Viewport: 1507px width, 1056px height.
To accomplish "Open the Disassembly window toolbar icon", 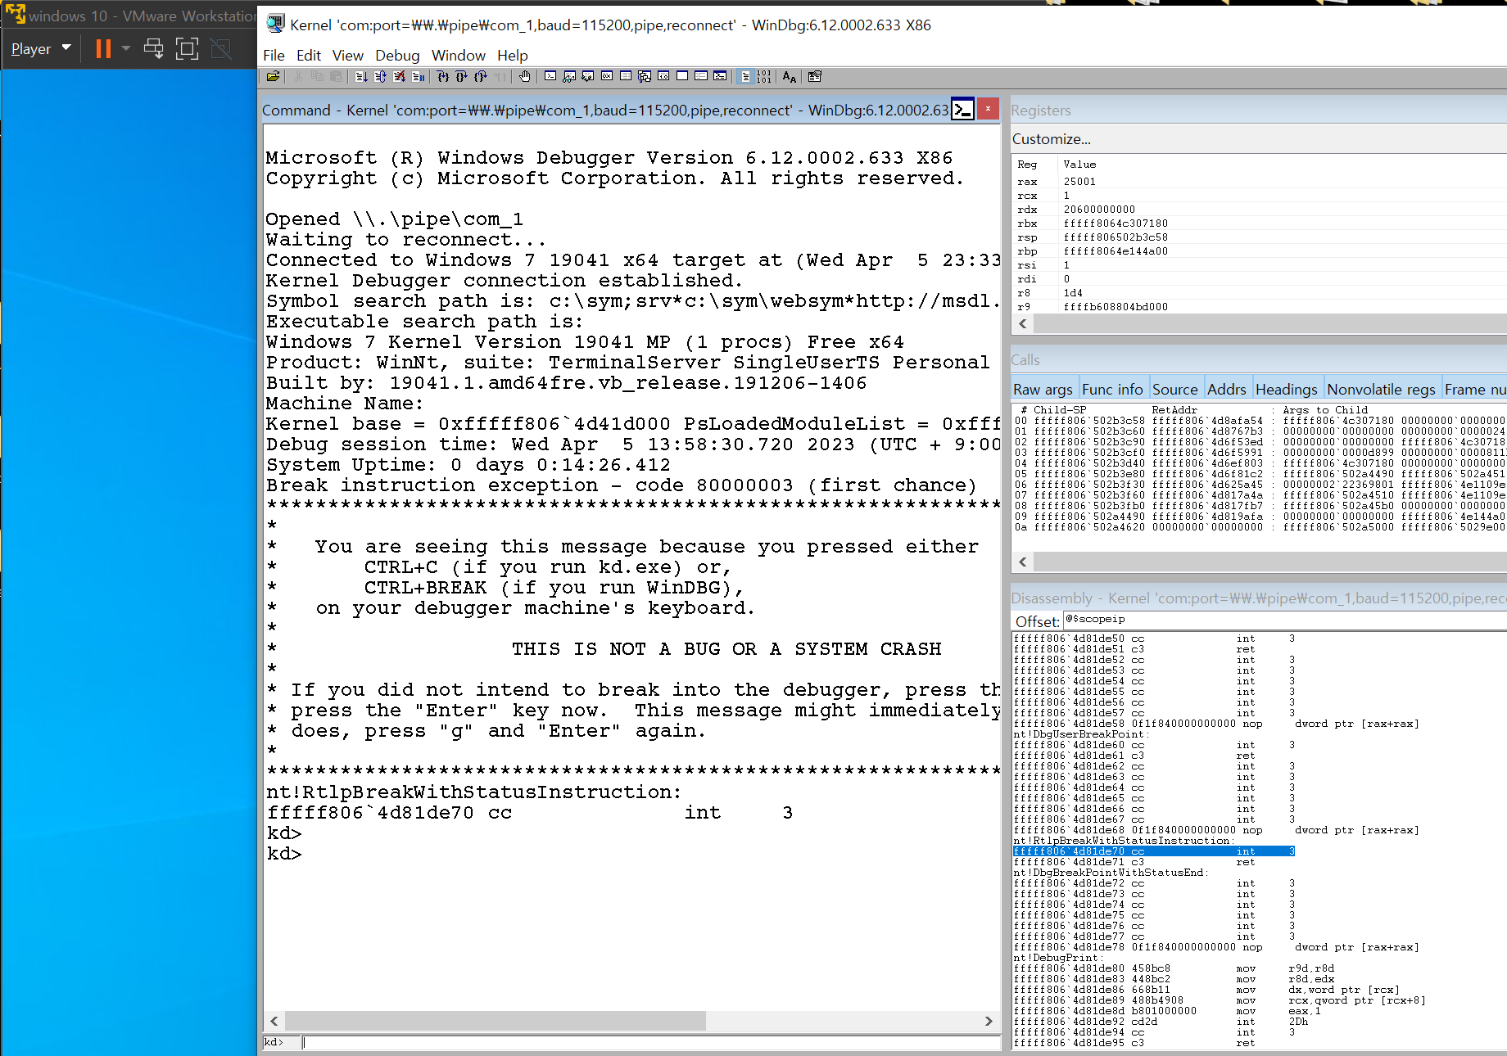I will [663, 76].
